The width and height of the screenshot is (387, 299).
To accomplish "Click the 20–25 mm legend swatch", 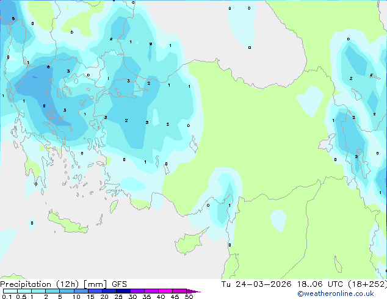I will [x=109, y=291].
